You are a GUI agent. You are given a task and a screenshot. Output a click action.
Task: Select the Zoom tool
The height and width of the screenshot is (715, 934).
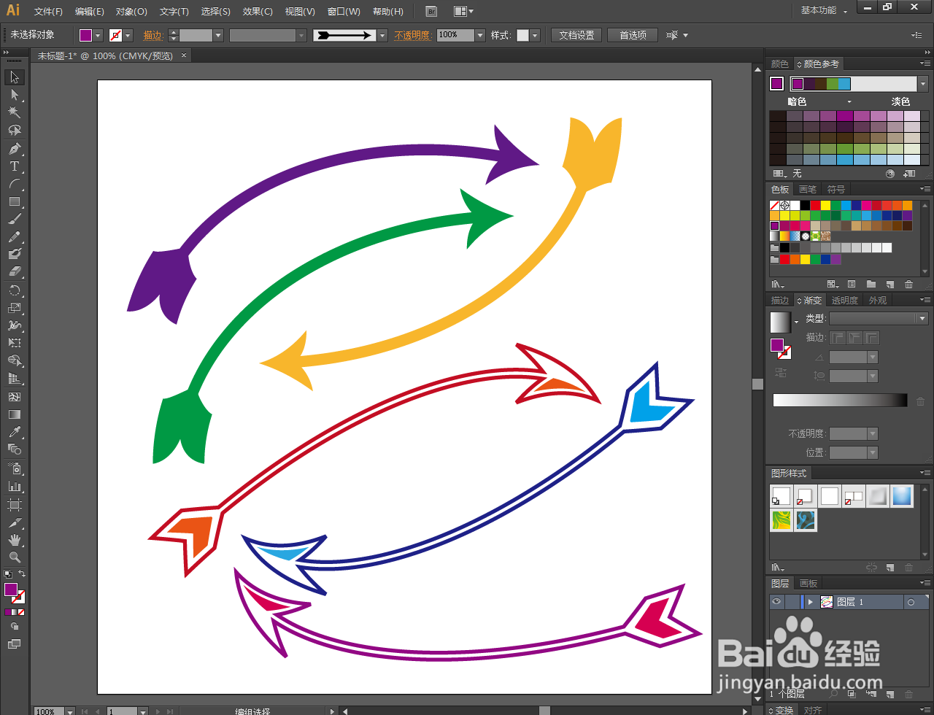(x=15, y=557)
